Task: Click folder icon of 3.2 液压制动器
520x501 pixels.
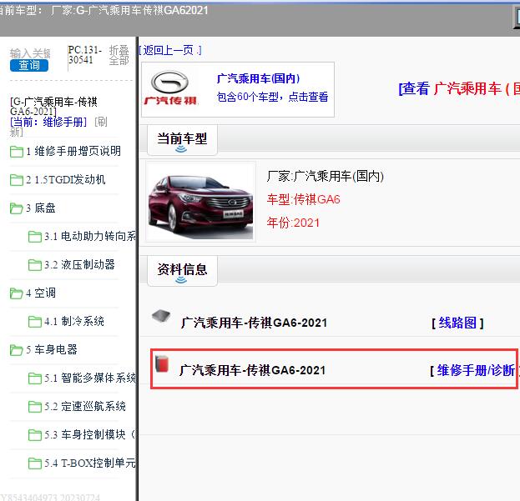Action: [x=35, y=265]
